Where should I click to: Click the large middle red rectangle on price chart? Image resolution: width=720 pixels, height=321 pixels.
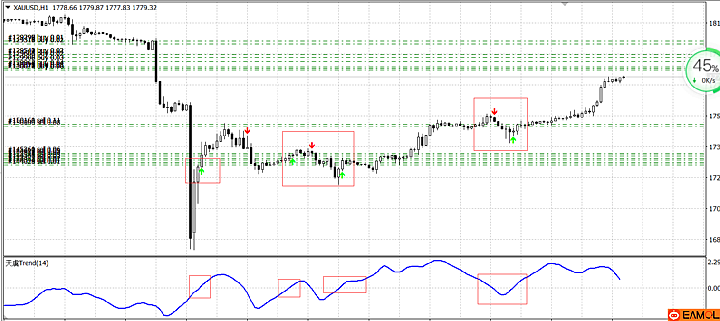coord(318,158)
